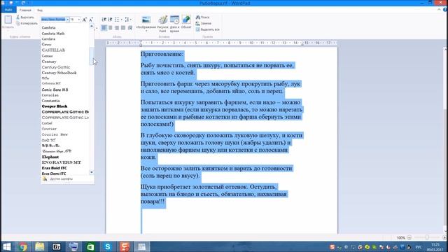This screenshot has width=448, height=252.
Task: Open paragraph settings icon
Action: click(x=130, y=28)
